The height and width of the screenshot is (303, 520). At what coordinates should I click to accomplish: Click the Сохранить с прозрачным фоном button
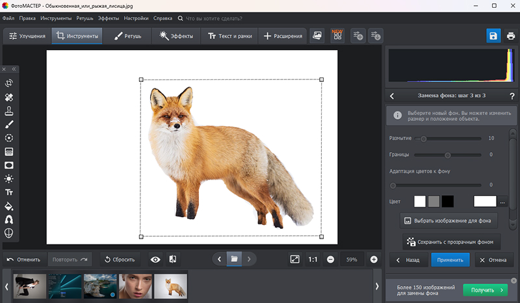coord(451,242)
